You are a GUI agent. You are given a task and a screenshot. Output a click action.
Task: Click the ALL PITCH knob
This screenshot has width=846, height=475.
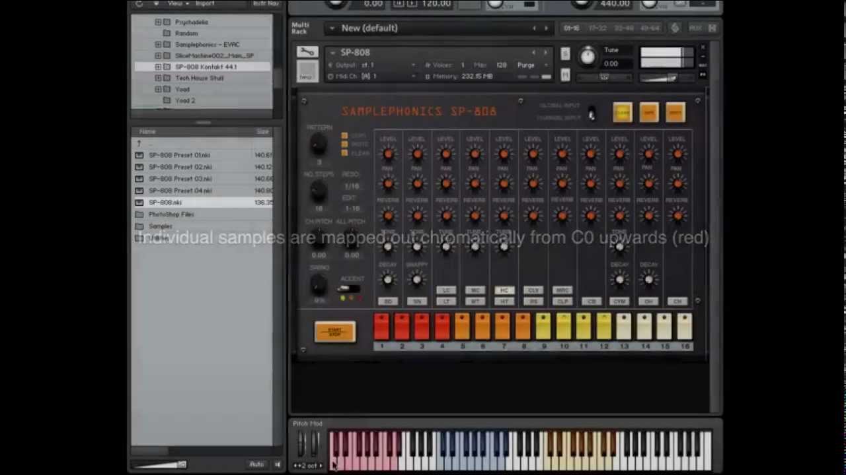coord(351,237)
